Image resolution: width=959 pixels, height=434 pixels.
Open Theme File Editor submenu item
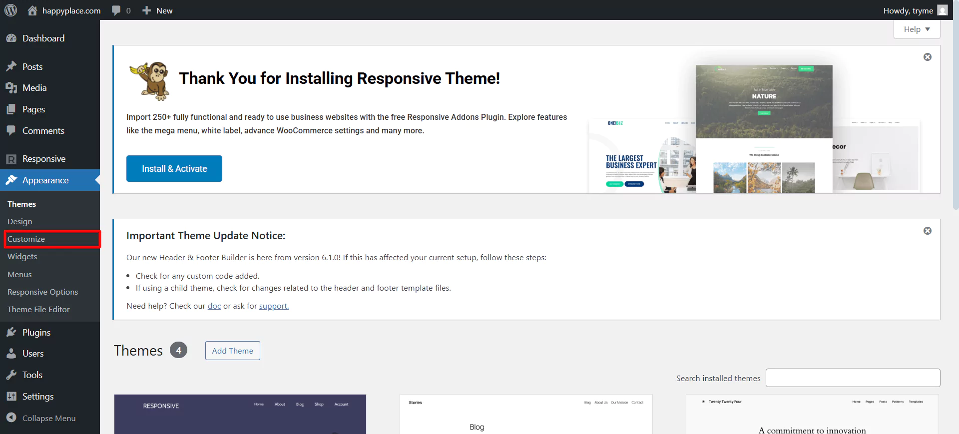coord(38,309)
